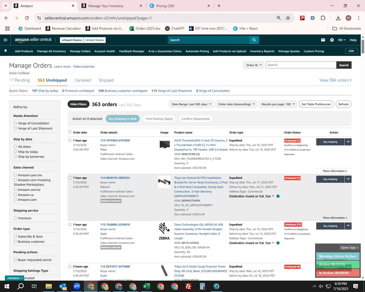Screen dimensions: 365x292
Task: Open the Seller Central hamburger menu
Action: [x=5, y=40]
